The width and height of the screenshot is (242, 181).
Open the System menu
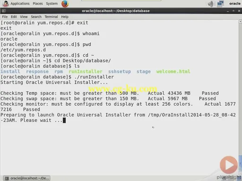coord(52,3)
